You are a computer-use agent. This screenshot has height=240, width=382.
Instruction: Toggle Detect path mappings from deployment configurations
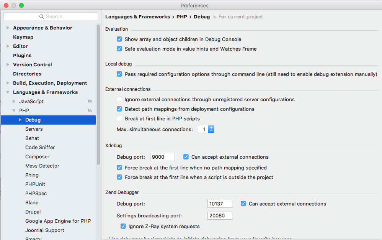pyautogui.click(x=119, y=109)
